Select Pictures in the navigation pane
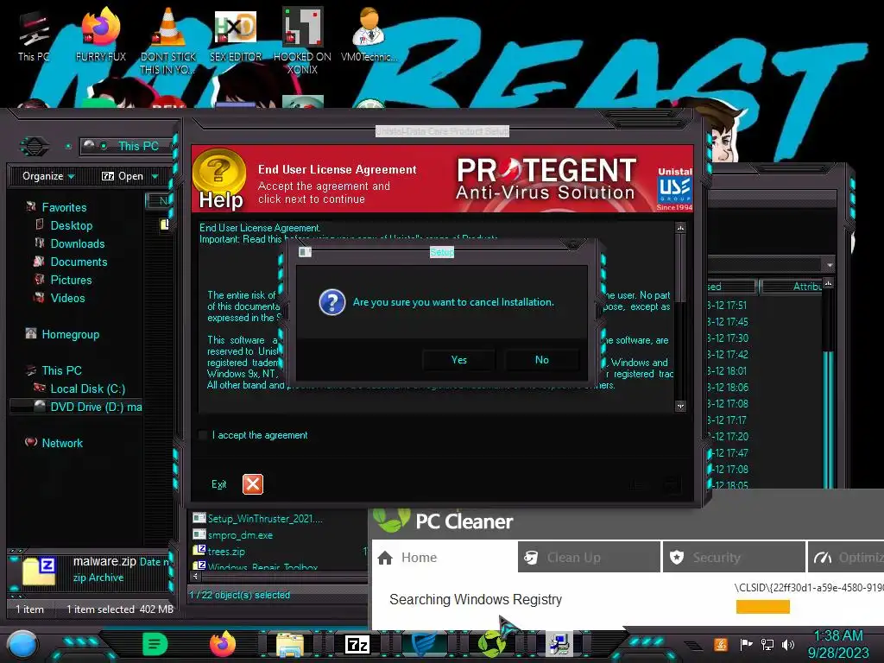This screenshot has width=884, height=663. coord(71,280)
